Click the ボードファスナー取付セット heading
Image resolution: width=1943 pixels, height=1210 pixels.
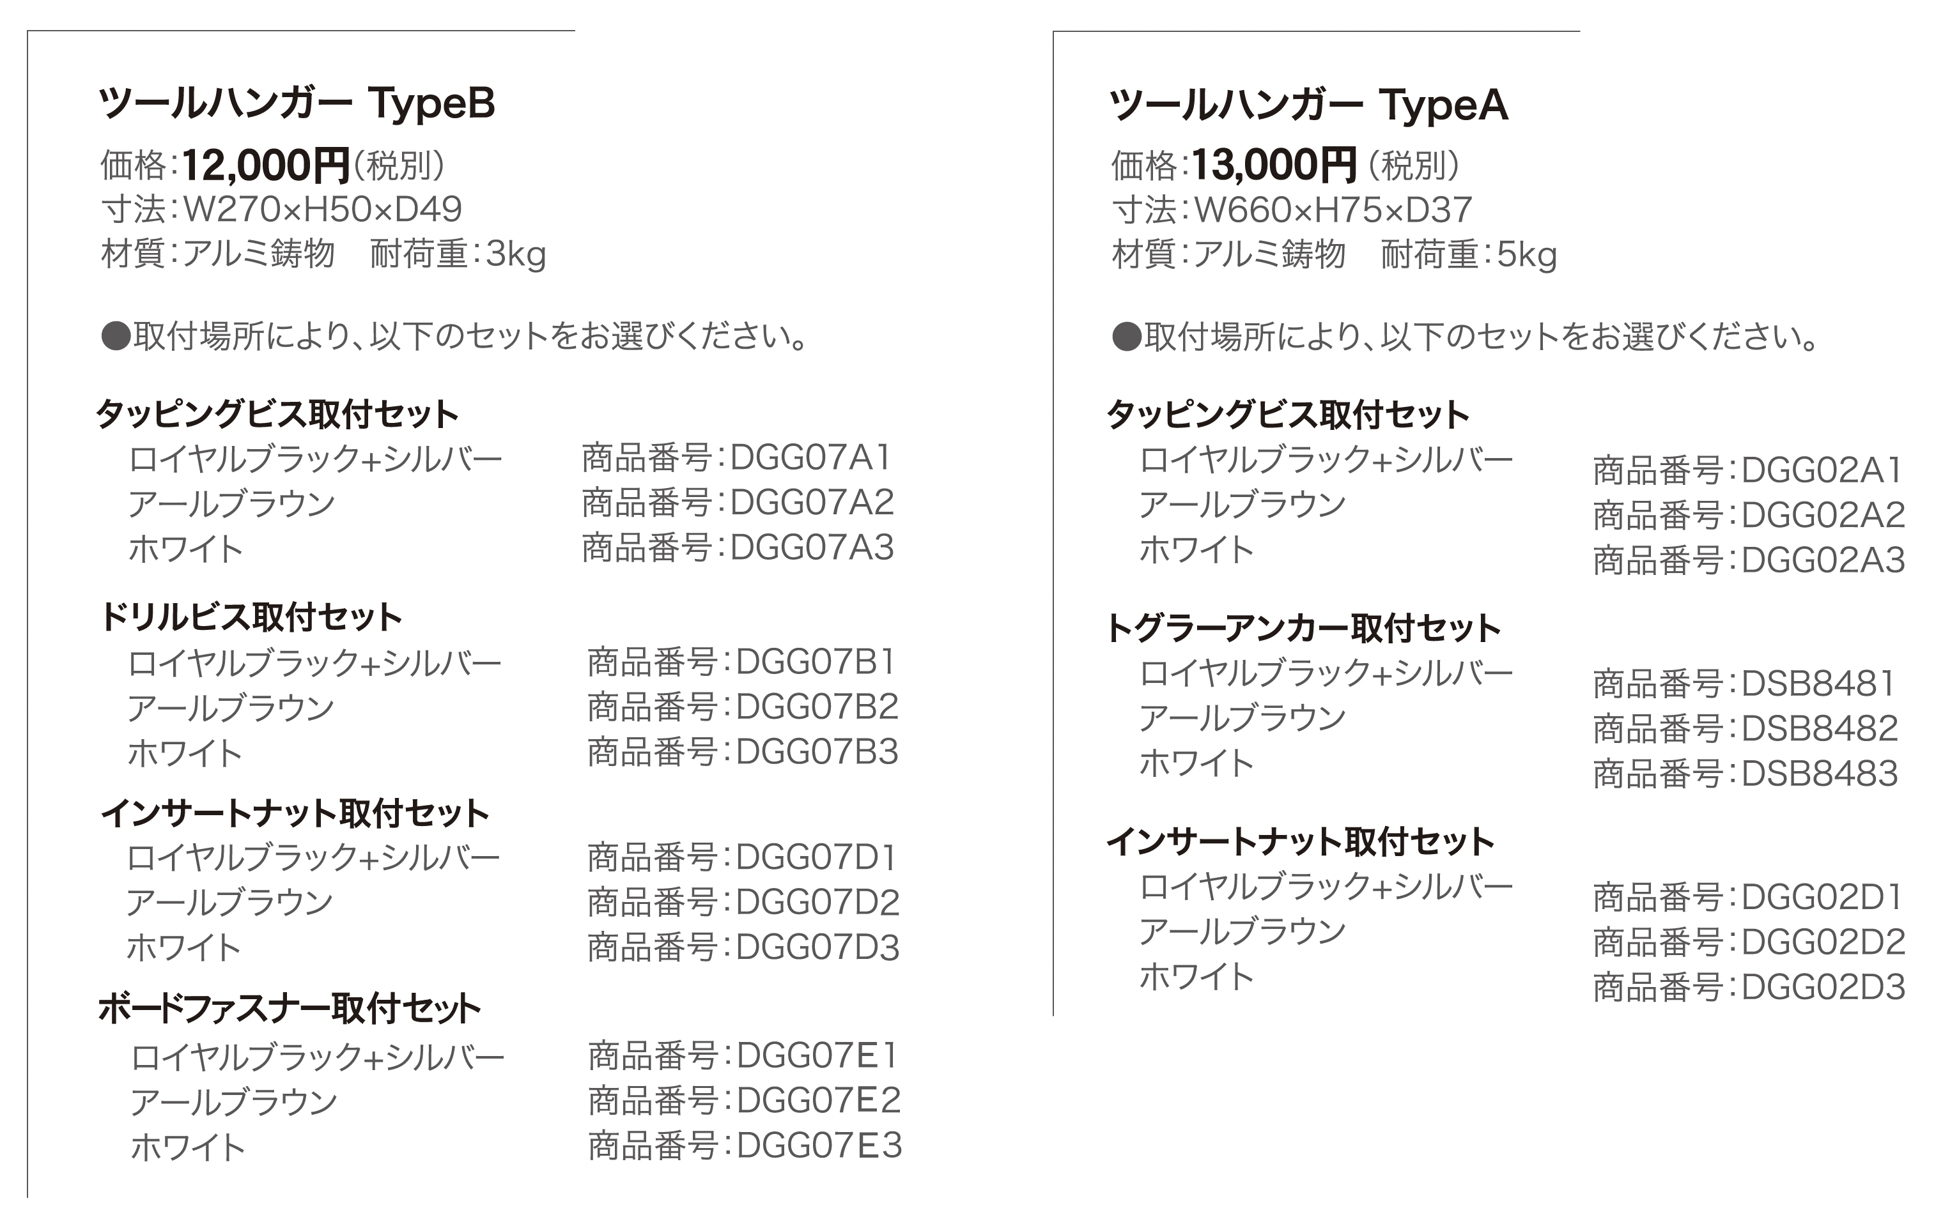[289, 1008]
